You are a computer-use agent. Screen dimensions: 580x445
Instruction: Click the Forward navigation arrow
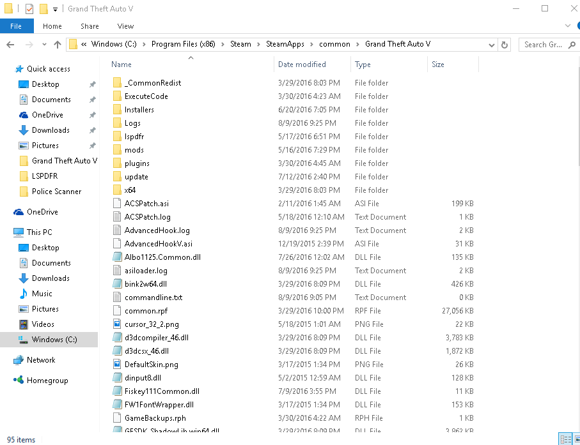(29, 45)
